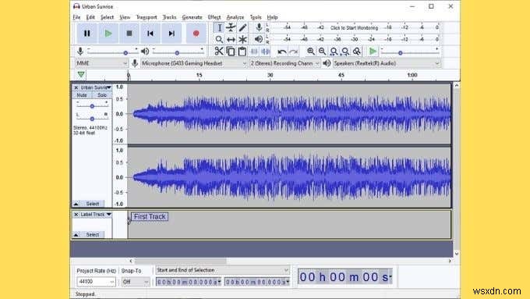530x299 pixels.
Task: Click the green timeline quick-play triangle
Action: 81,74
